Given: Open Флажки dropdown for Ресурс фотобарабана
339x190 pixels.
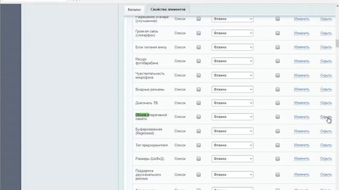Looking at the screenshot, I should pos(233,61).
